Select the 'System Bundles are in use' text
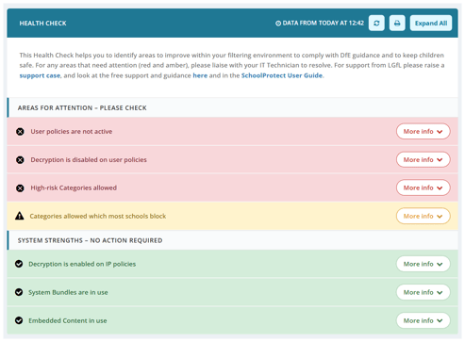Viewport: 465px width, 342px height. [x=68, y=292]
